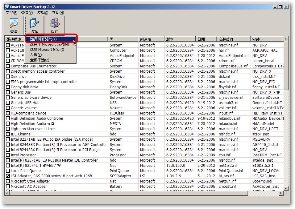Click the horizontal scrollbar right arrow
The image size is (295, 209).
pyautogui.click(x=281, y=193)
